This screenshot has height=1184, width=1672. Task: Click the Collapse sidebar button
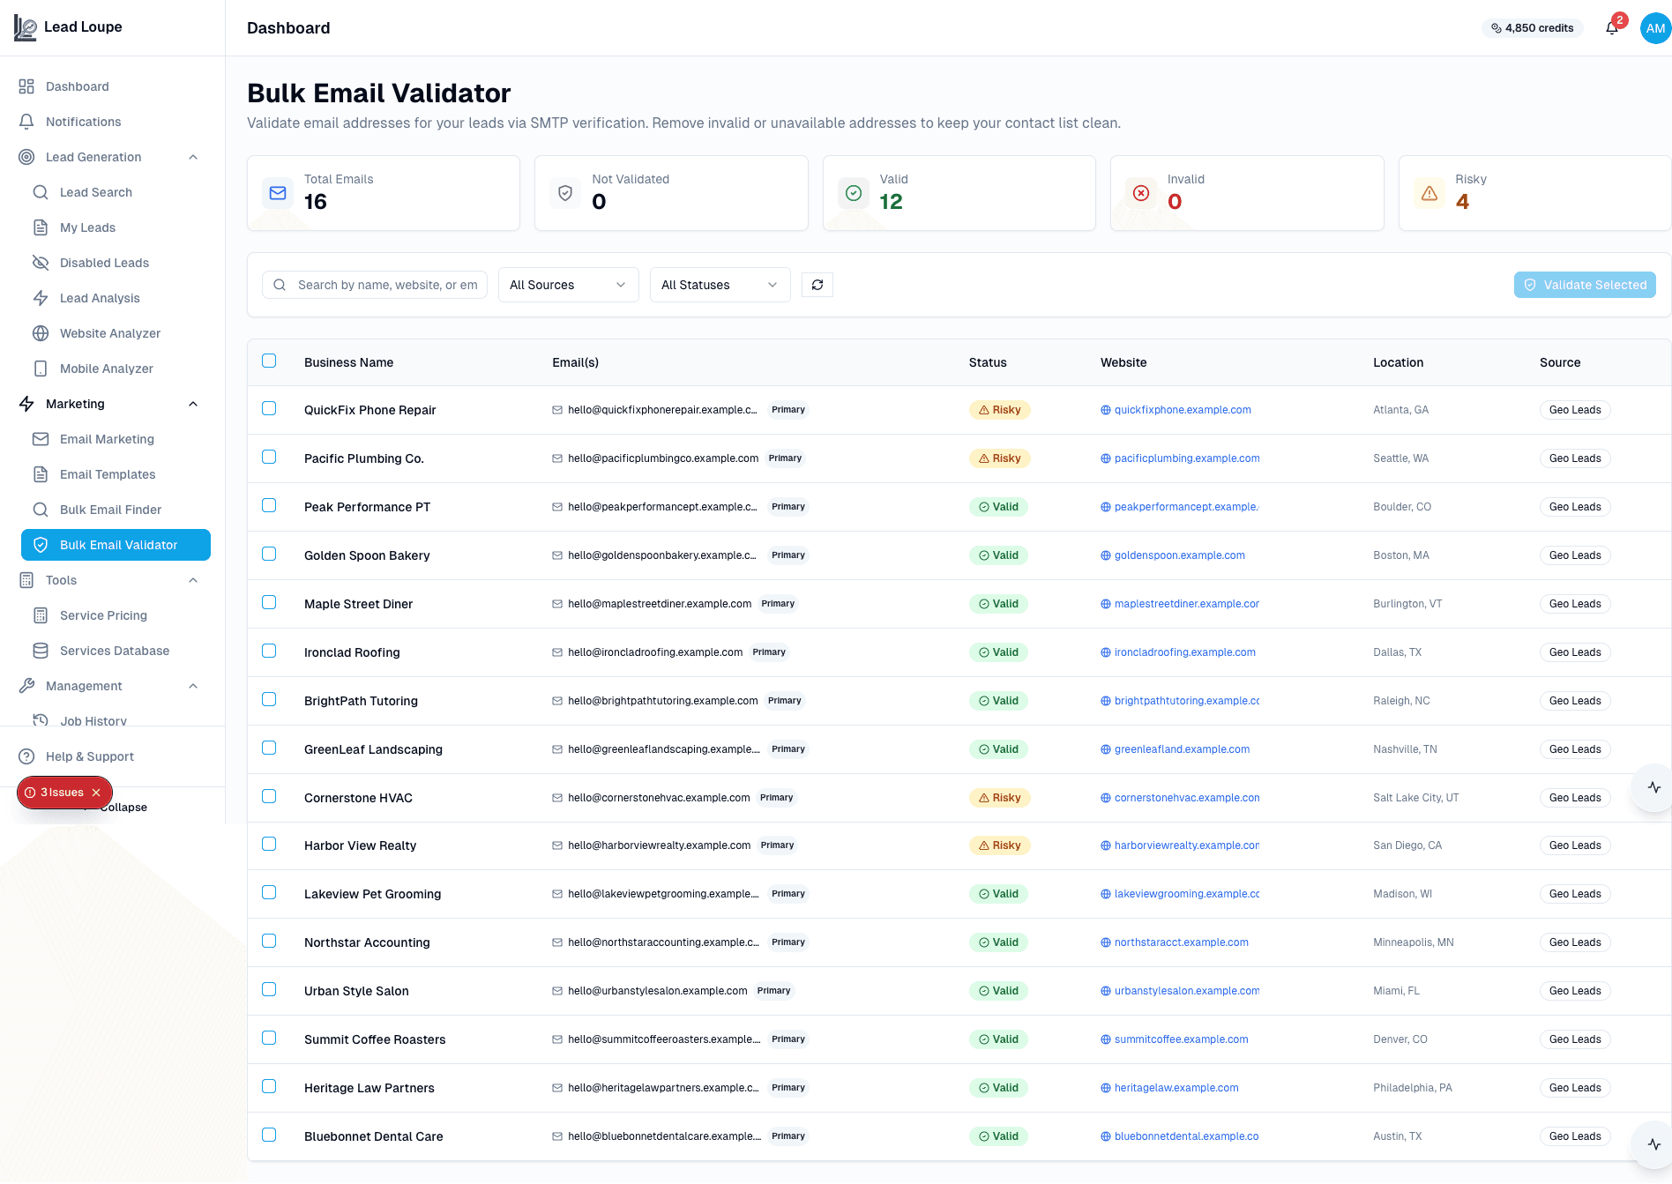(123, 808)
